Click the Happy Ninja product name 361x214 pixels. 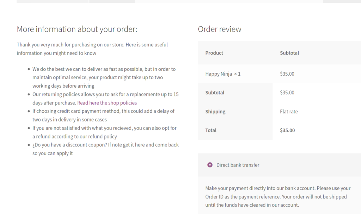coord(219,74)
